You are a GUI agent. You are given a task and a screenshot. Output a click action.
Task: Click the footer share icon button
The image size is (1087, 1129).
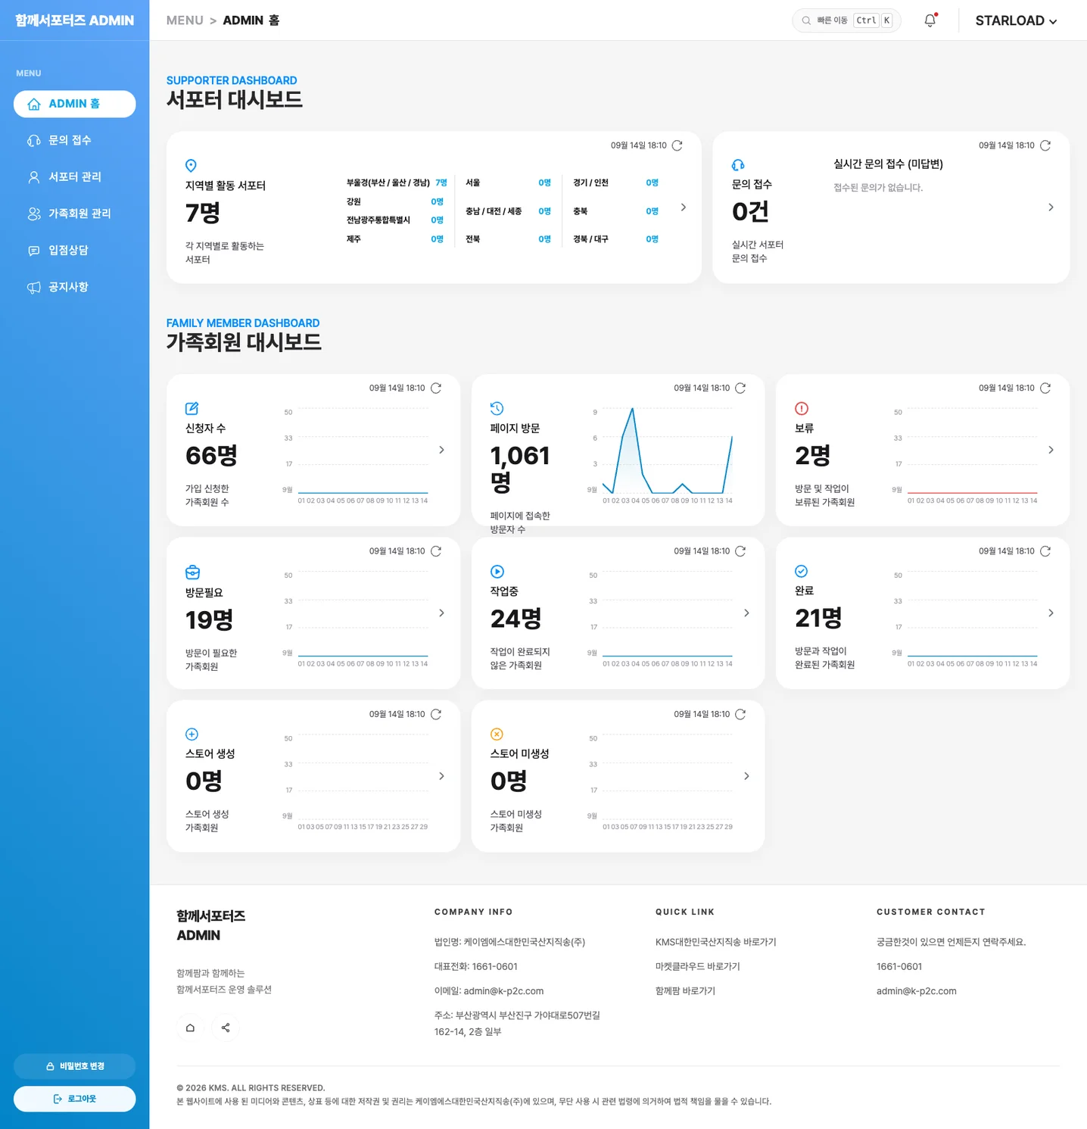coord(226,1028)
